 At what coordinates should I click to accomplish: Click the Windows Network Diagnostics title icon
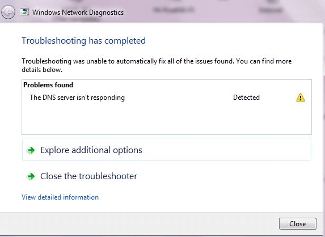point(24,12)
